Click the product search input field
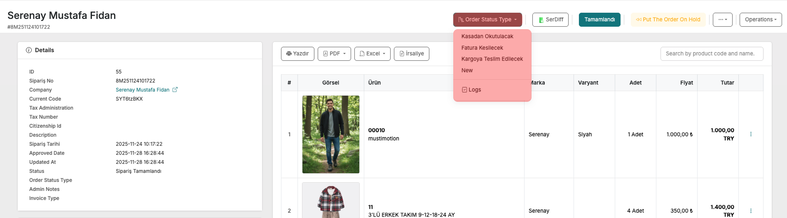Viewport: 787px width, 218px height. point(712,54)
